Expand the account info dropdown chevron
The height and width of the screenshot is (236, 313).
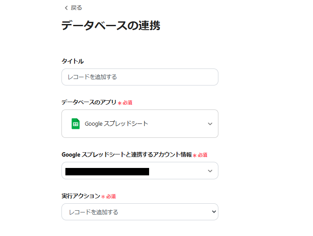tap(210, 171)
